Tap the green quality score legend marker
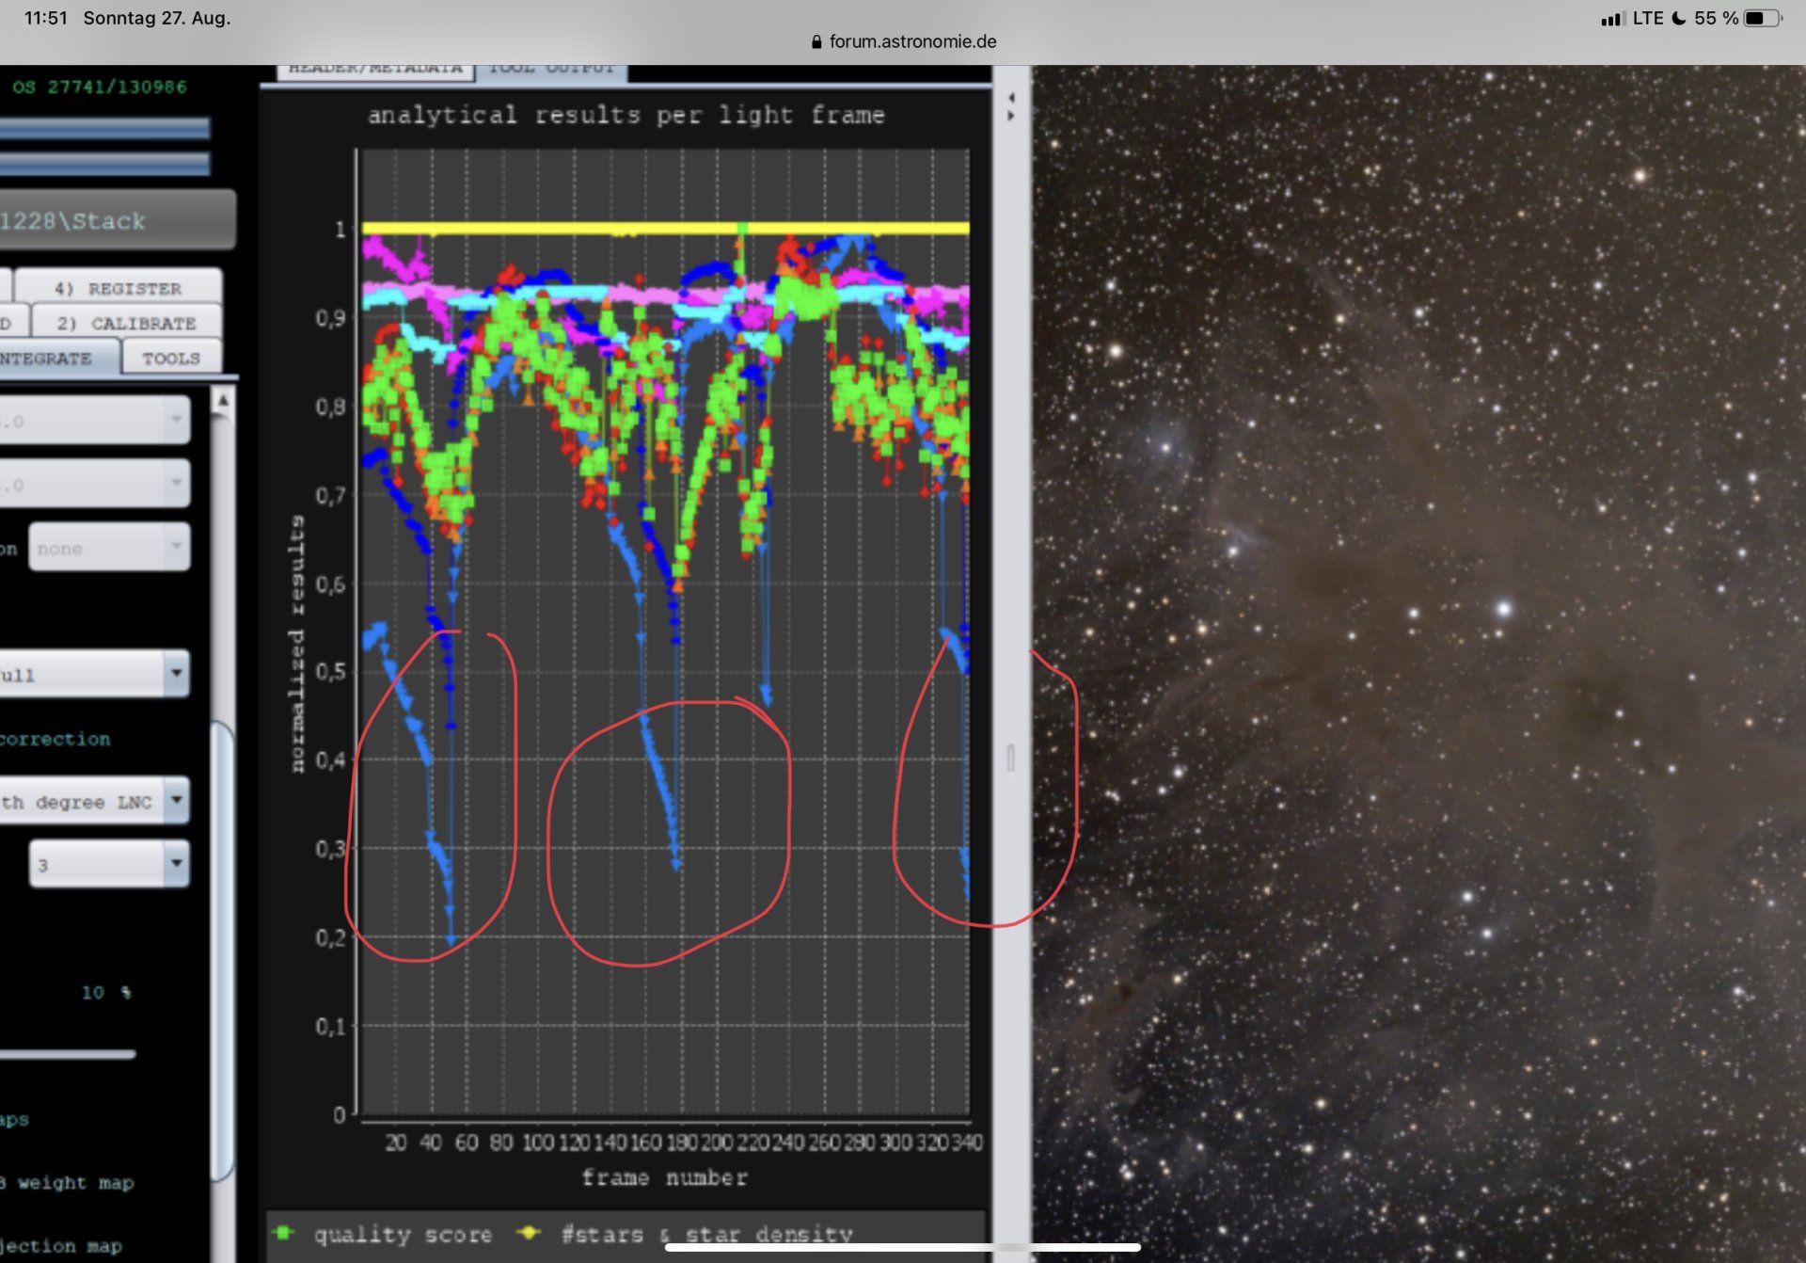This screenshot has height=1263, width=1806. 283,1233
